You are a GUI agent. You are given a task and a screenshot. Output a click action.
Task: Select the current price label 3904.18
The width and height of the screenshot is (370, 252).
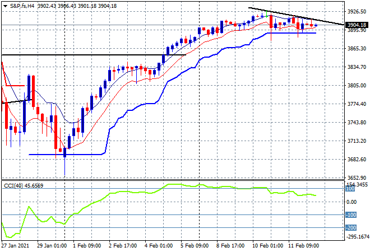[x=357, y=25]
